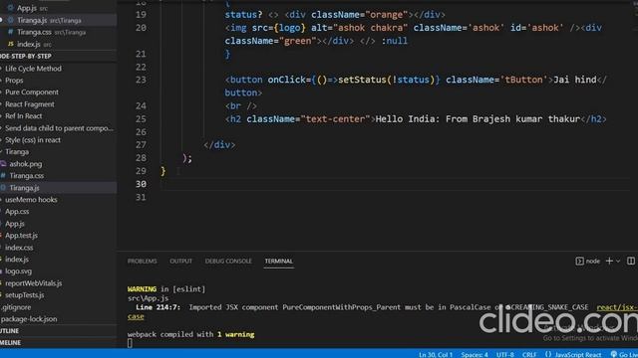
Task: Expand the Life Cycle Method folder
Action: [x=33, y=69]
